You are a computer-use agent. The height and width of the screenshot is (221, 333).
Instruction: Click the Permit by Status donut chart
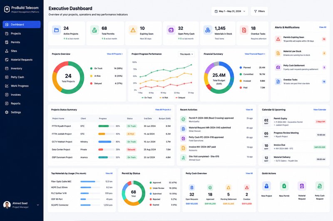(x=133, y=193)
